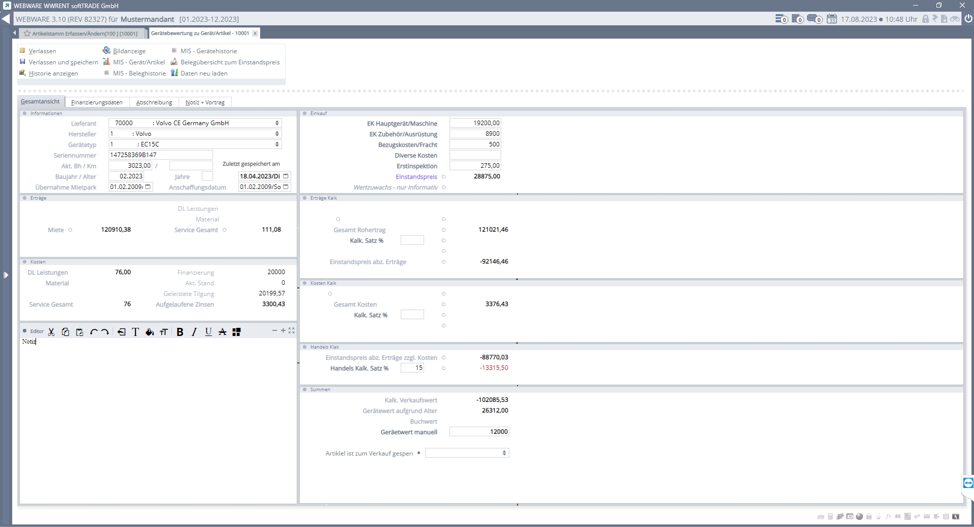Toggle the dot beside Artikel ist zum Verkauf gesperrt
974x527 pixels.
pos(419,453)
